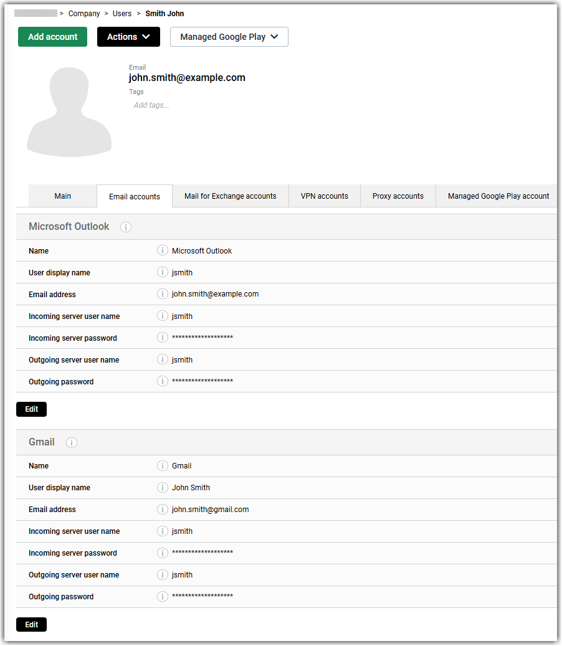Viewport: 562px width, 646px height.
Task: Click the profile picture placeholder
Action: pos(69,111)
